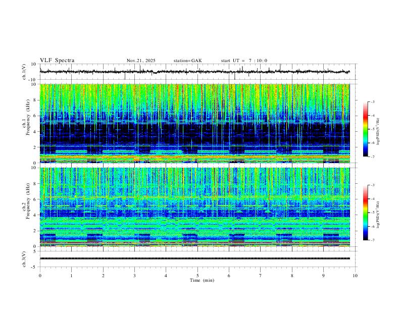
Task: Click the "2" kHz tick on ch.1 axis
Action: [x=35, y=147]
